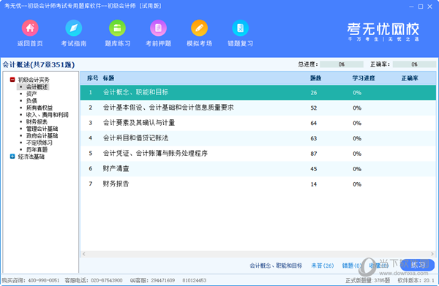Click the 购买咨询 400-998-0051 status text
439x286 pixels.
tap(31, 280)
